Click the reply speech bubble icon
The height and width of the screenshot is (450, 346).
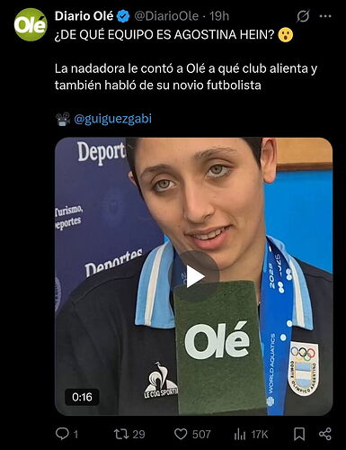coord(62,434)
